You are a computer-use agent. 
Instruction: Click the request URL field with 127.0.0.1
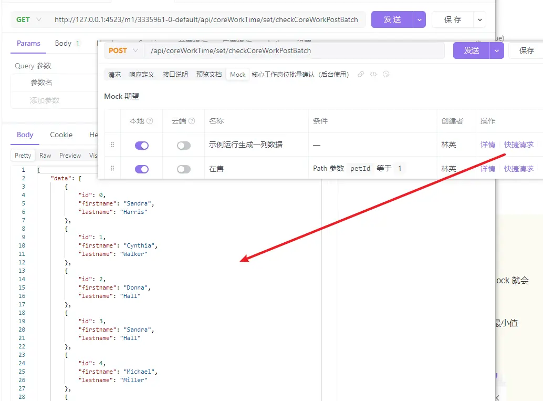click(206, 19)
